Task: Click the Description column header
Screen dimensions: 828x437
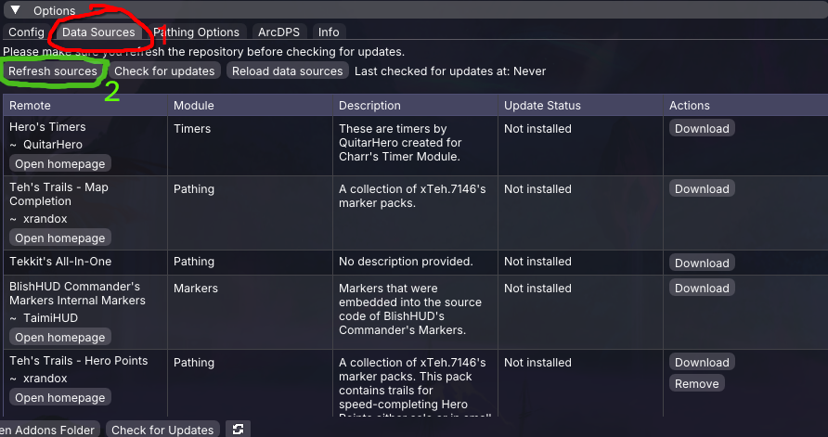Action: coord(415,105)
